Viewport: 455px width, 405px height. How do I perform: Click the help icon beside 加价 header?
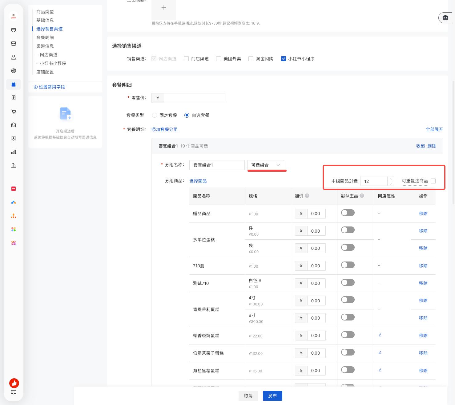(307, 196)
